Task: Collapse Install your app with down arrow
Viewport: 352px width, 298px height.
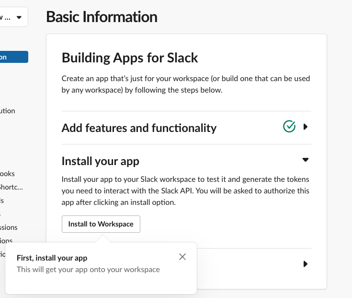Action: 306,160
